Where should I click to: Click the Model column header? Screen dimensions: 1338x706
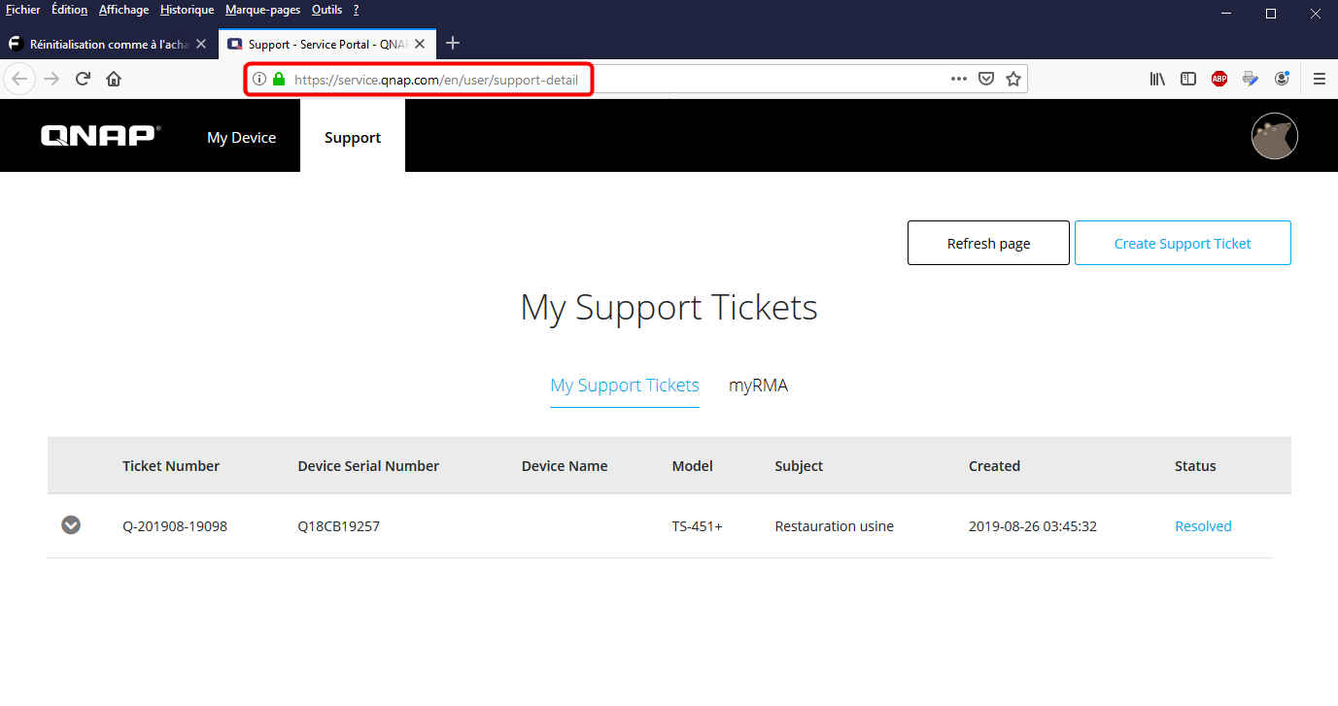[692, 466]
